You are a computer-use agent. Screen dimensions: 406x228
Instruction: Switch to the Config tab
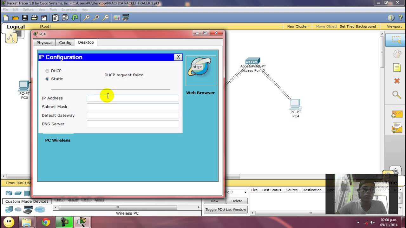[x=65, y=42]
